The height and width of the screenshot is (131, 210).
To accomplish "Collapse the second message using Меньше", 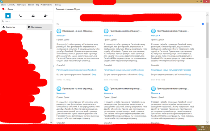I will tap(108, 35).
